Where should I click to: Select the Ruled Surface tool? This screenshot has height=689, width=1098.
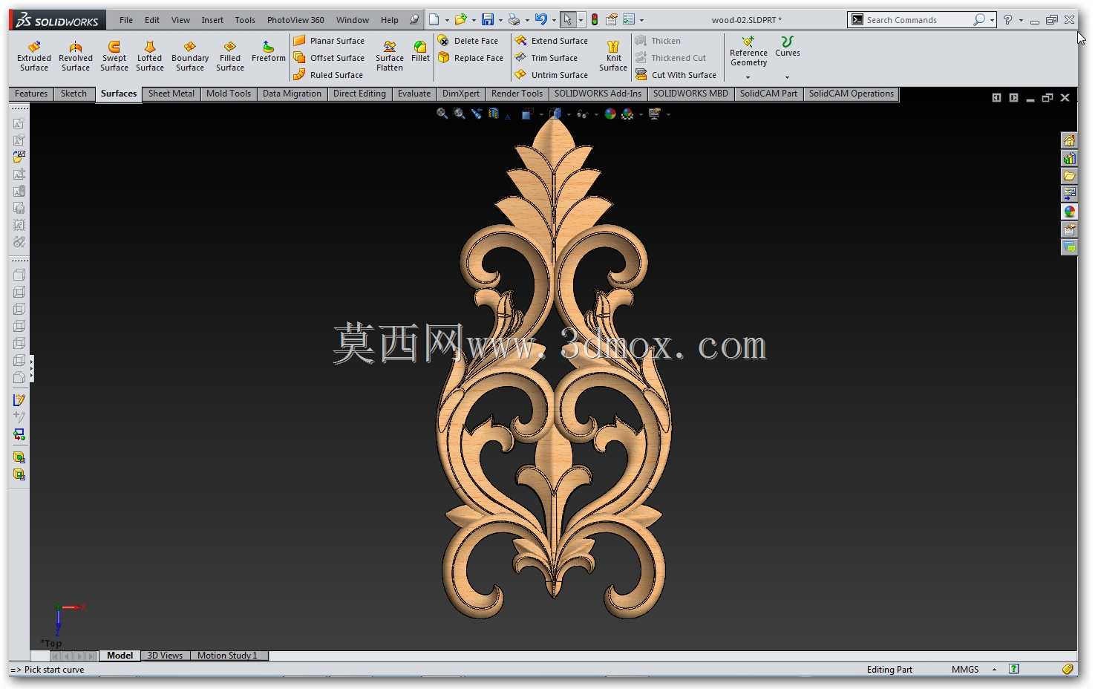point(328,75)
